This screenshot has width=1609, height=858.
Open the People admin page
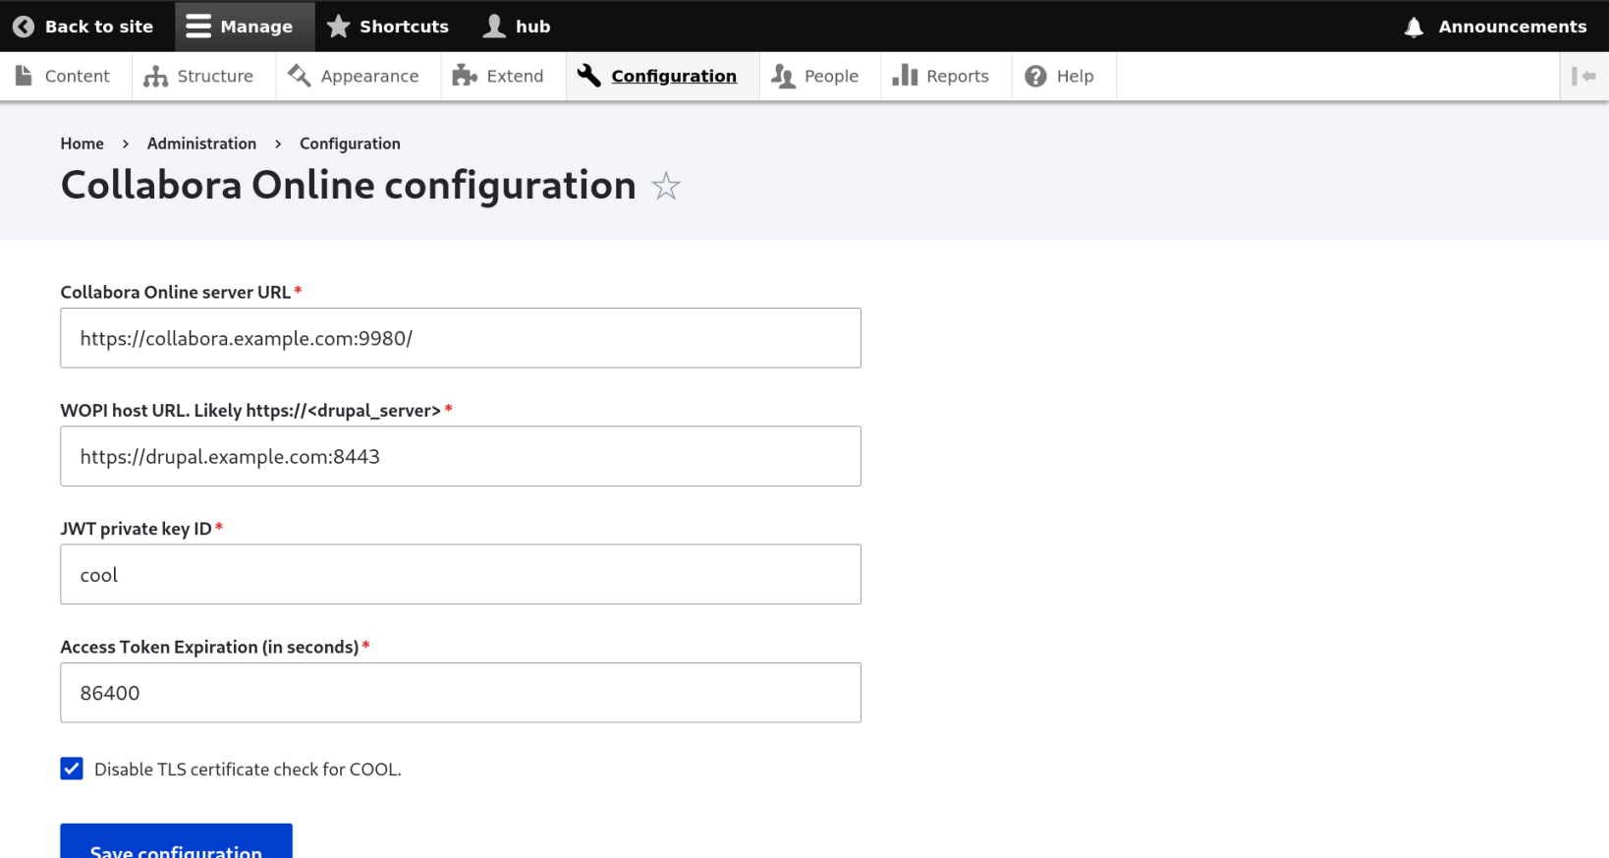point(815,77)
